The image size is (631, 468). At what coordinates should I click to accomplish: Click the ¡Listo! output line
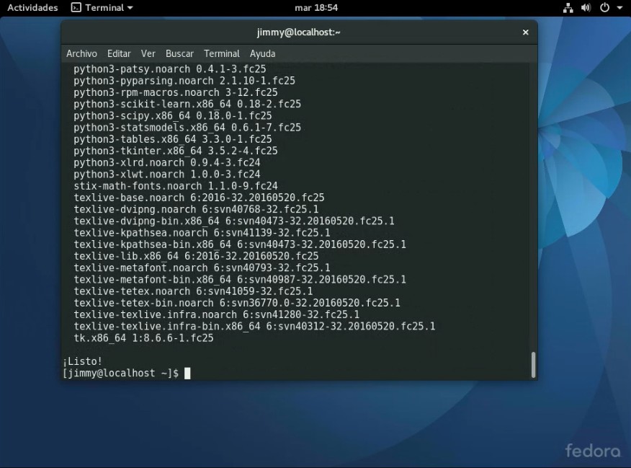pyautogui.click(x=82, y=361)
